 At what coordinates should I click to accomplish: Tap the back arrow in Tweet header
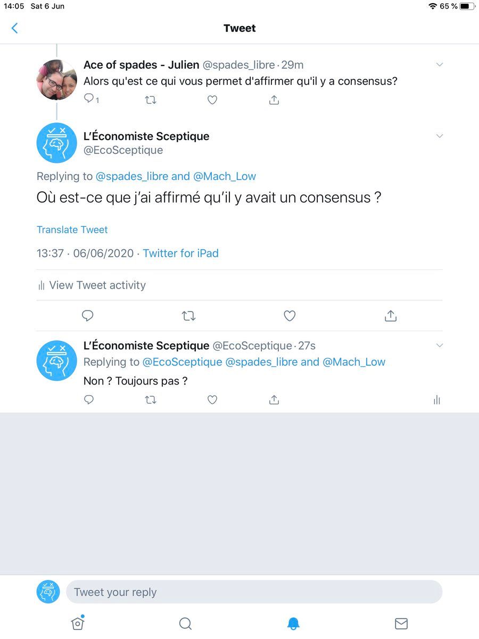[x=14, y=28]
